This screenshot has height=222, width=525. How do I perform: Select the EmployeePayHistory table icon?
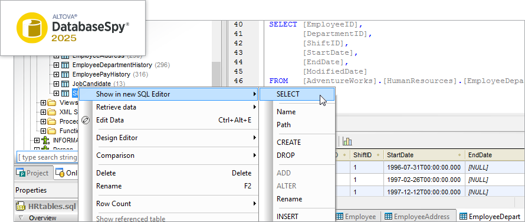click(65, 74)
